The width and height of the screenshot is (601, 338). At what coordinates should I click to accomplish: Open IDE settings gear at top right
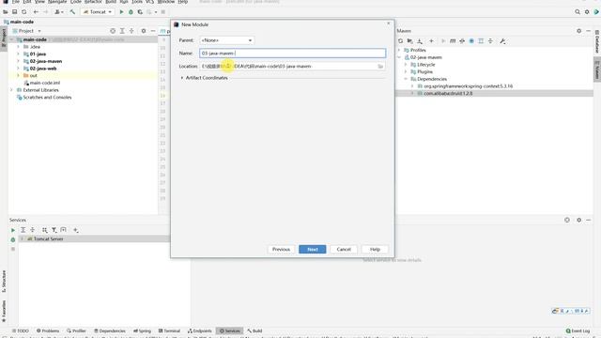587,12
